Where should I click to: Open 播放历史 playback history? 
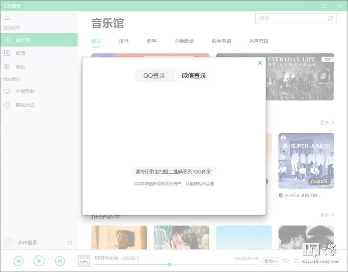[25, 105]
